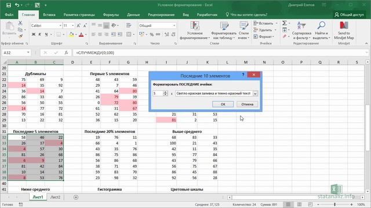Merge and center cells
371x208 pixels.
point(129,35)
